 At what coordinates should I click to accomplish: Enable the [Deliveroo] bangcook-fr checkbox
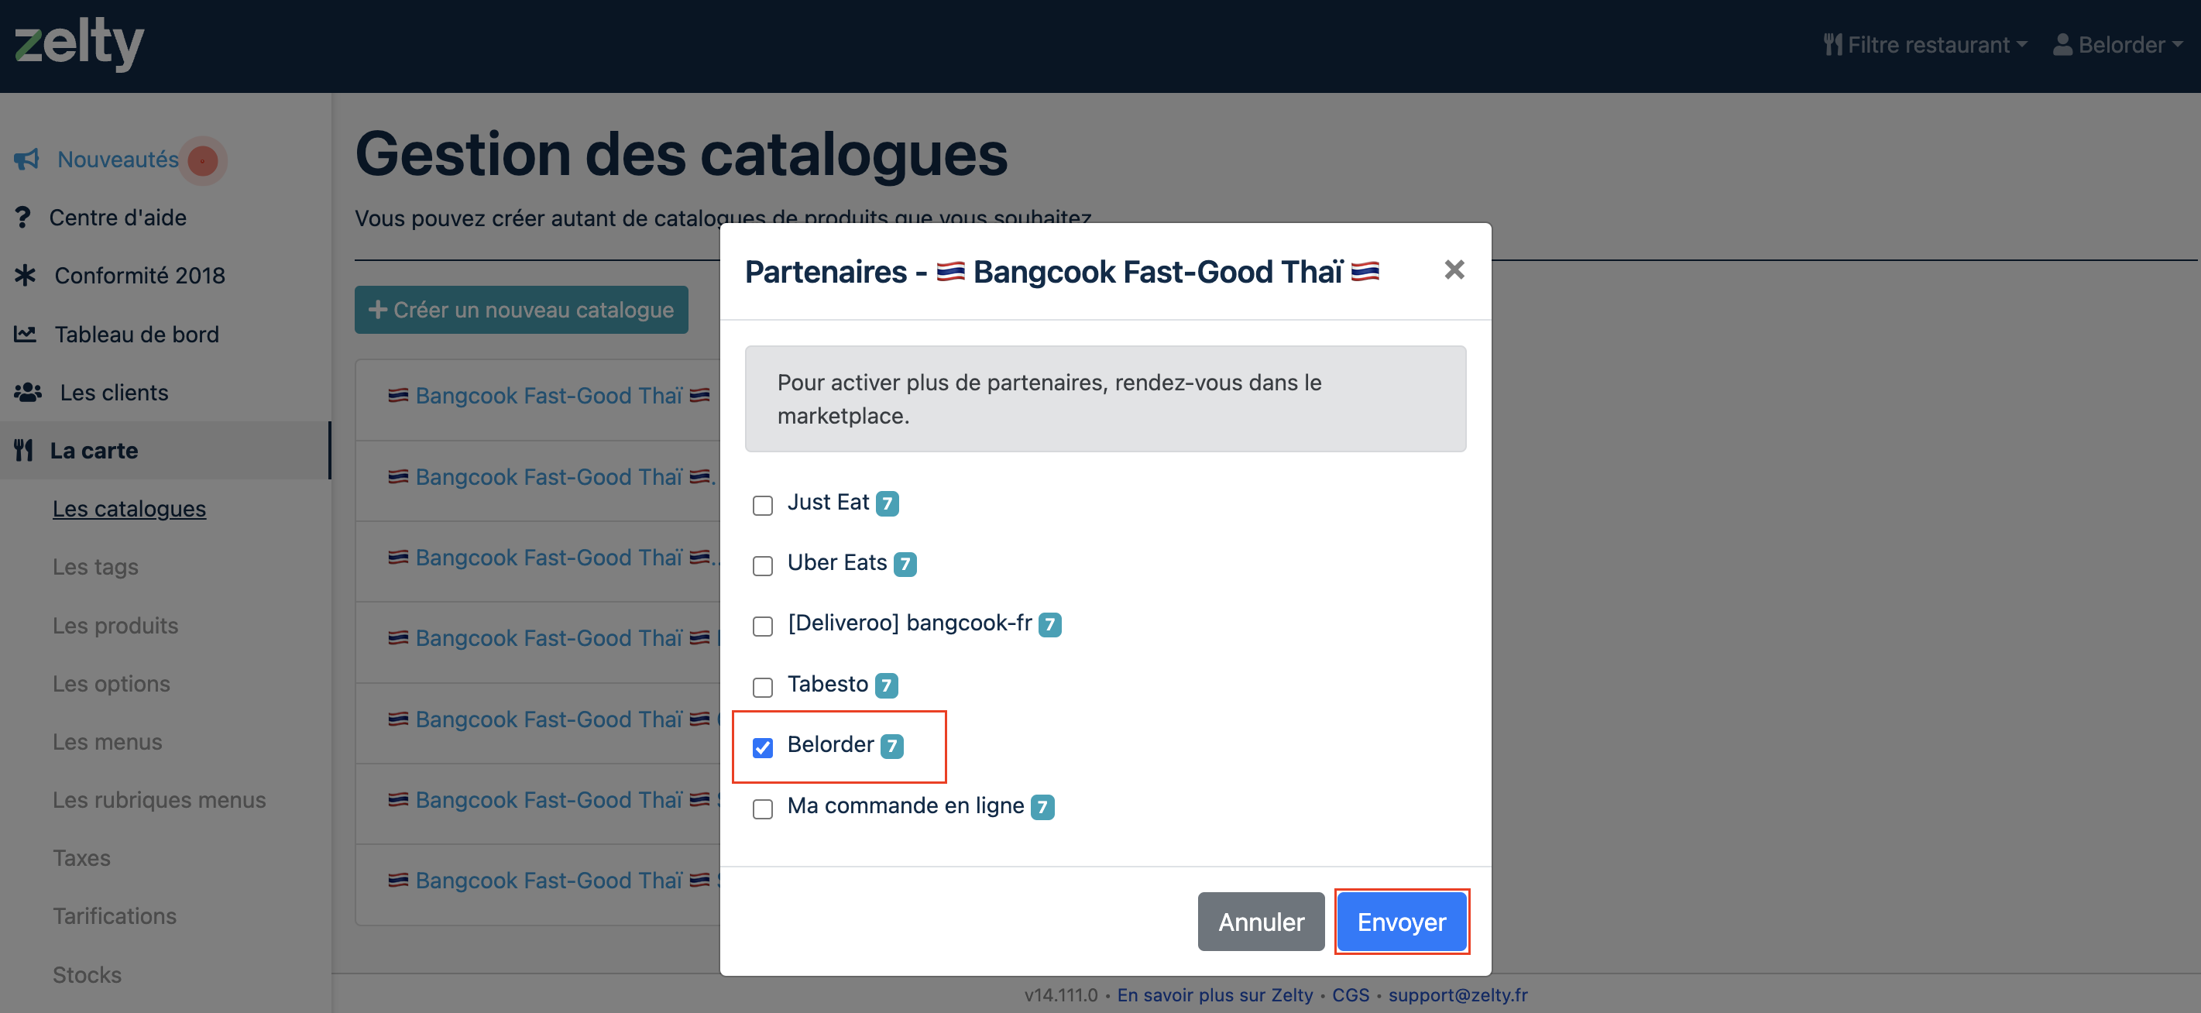point(763,626)
